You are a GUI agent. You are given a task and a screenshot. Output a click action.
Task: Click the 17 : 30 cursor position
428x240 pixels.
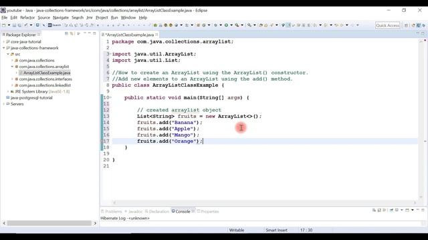coord(306,230)
